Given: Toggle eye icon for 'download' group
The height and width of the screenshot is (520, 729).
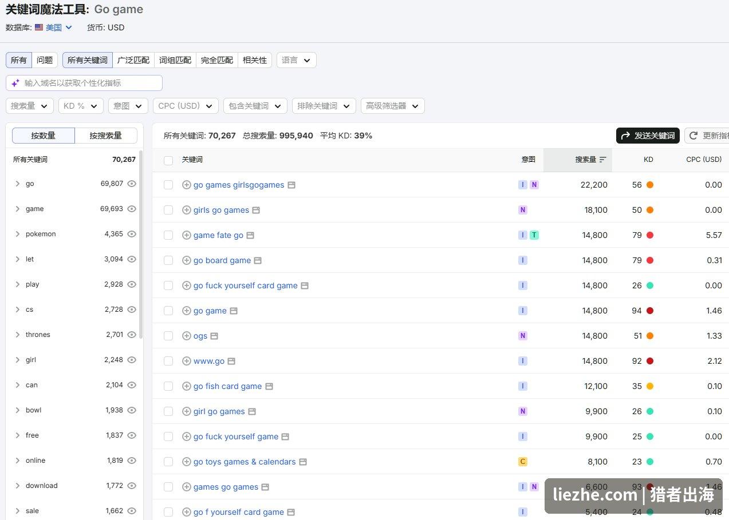Looking at the screenshot, I should click(132, 486).
